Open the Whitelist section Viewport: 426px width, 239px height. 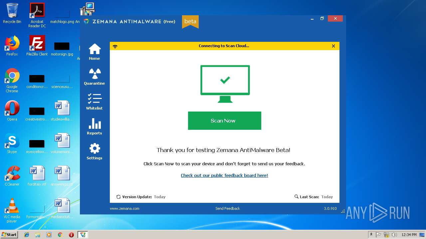pyautogui.click(x=95, y=102)
